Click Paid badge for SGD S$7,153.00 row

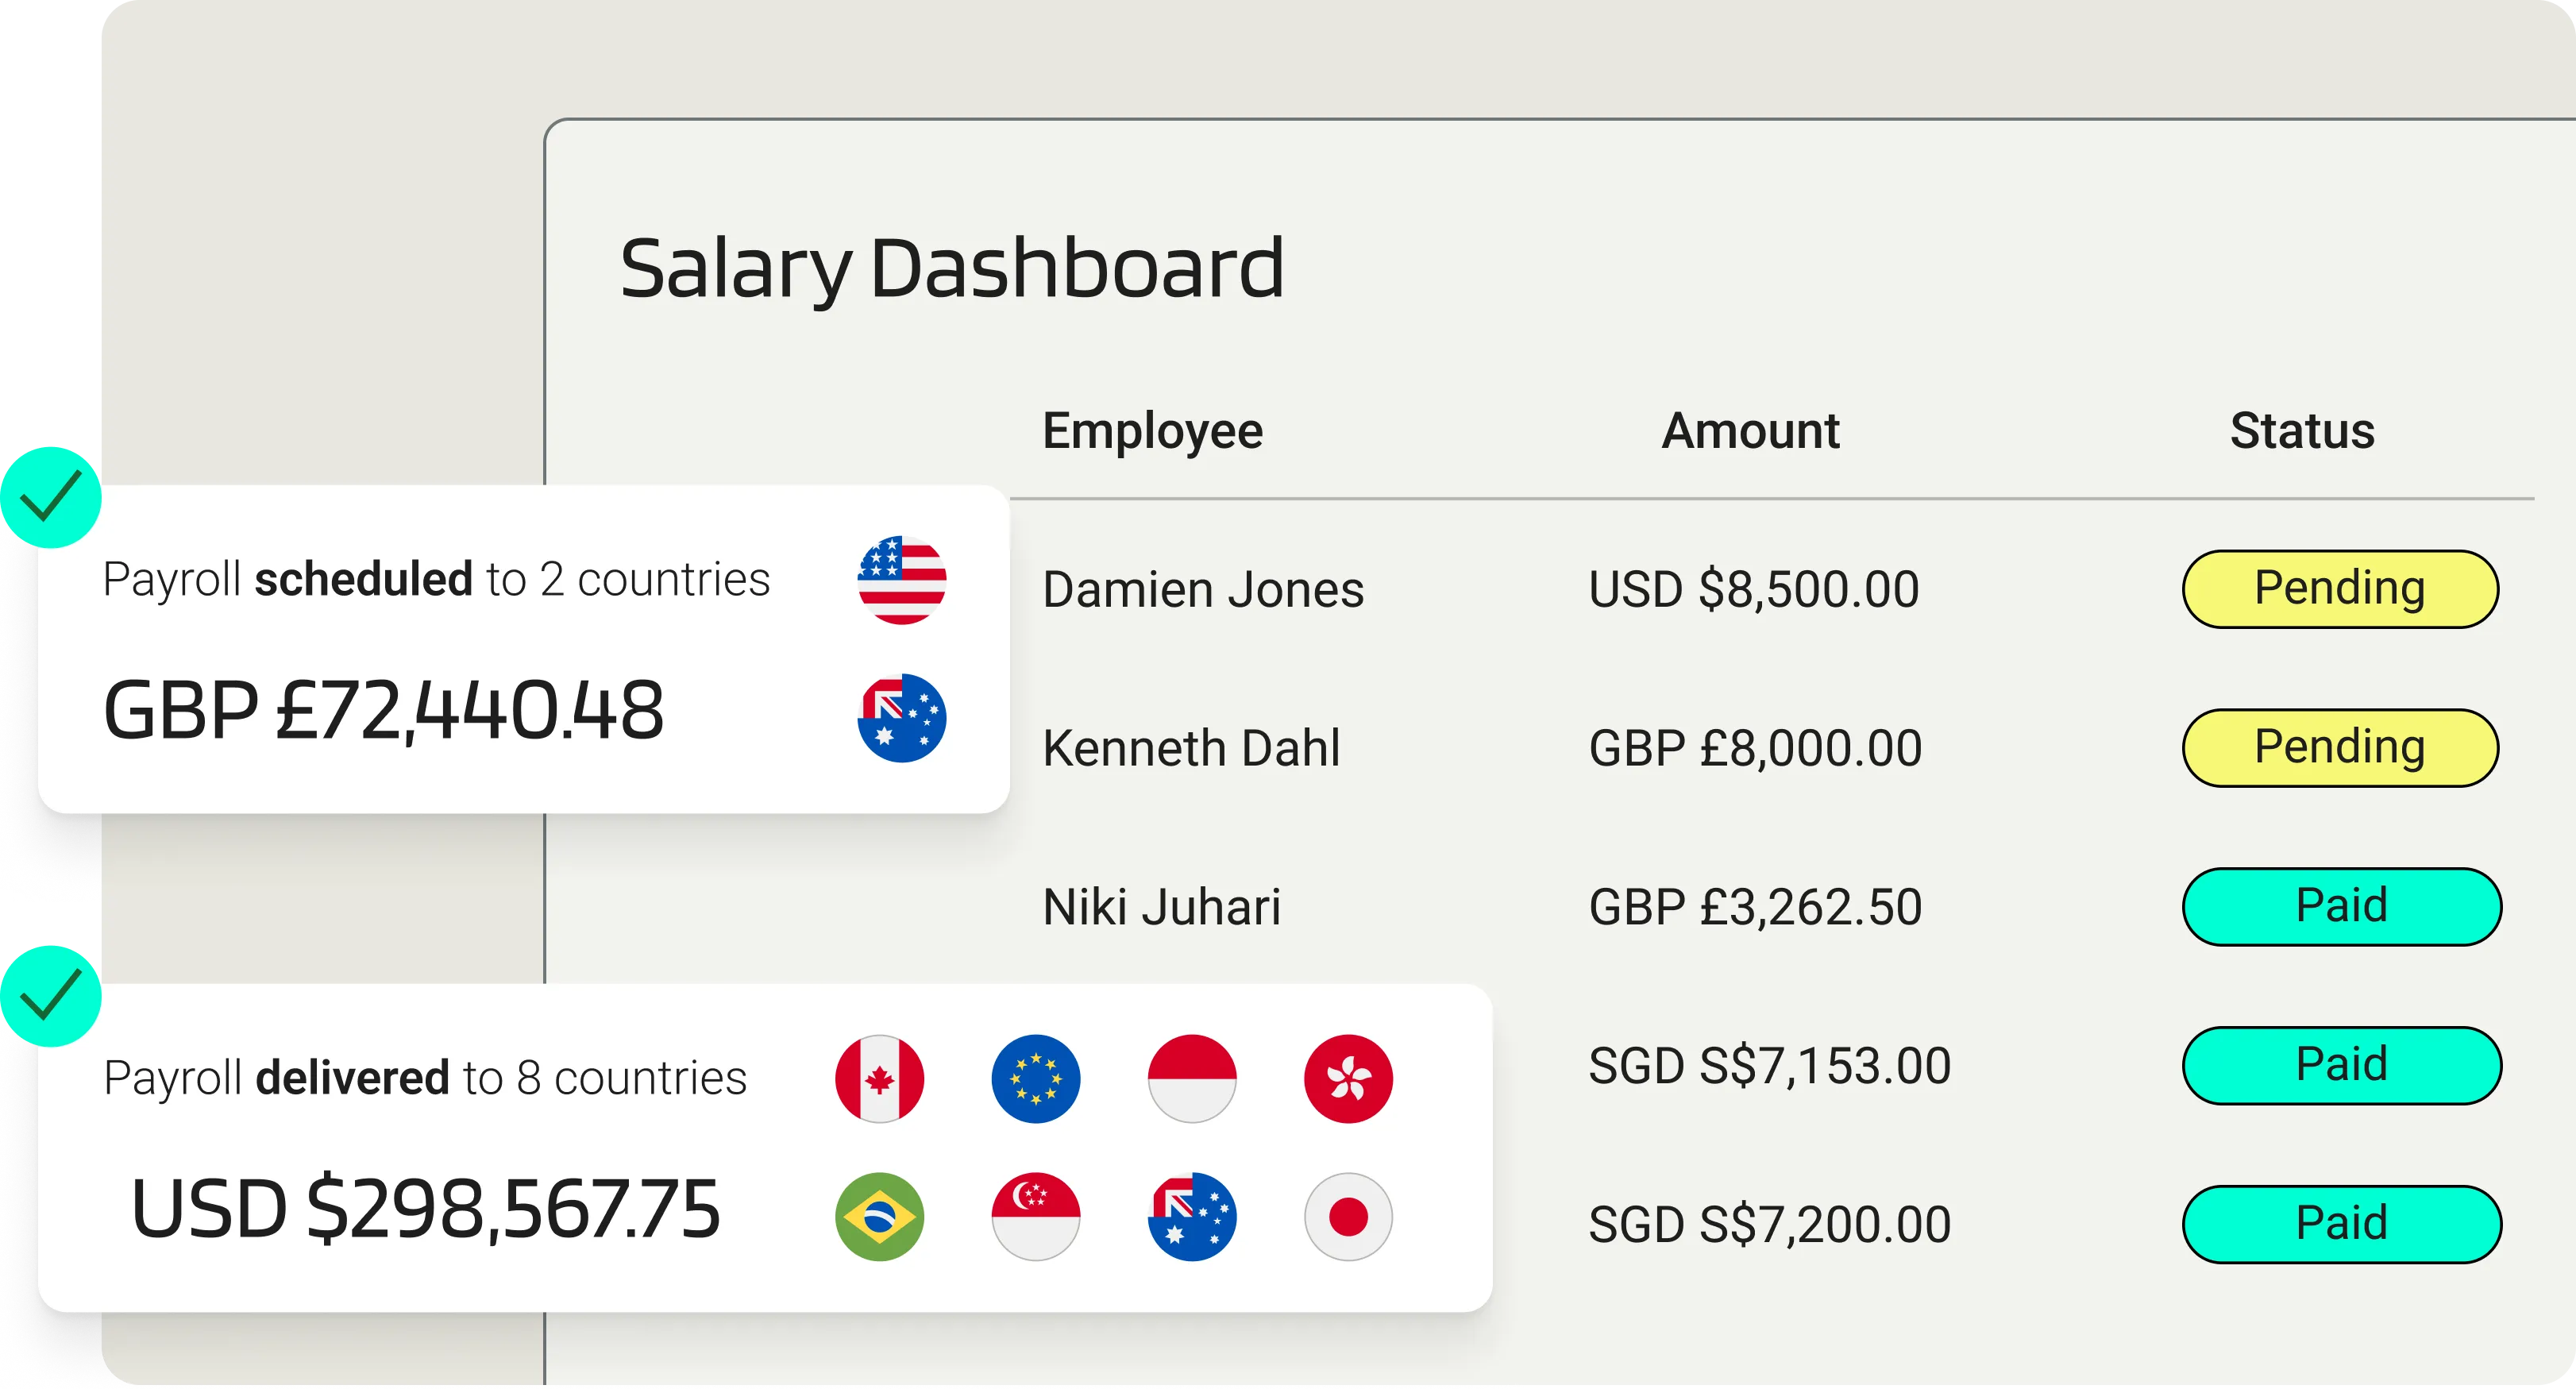pos(2341,1066)
